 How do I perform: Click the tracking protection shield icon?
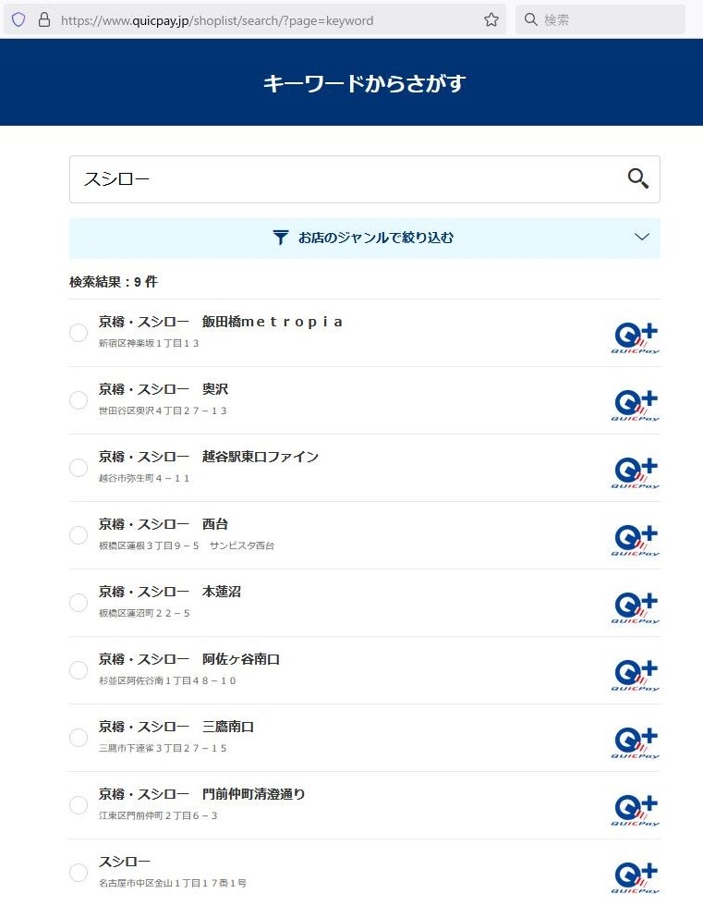point(18,20)
